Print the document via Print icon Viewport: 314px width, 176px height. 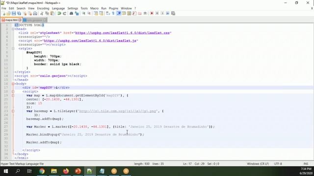click(x=35, y=13)
